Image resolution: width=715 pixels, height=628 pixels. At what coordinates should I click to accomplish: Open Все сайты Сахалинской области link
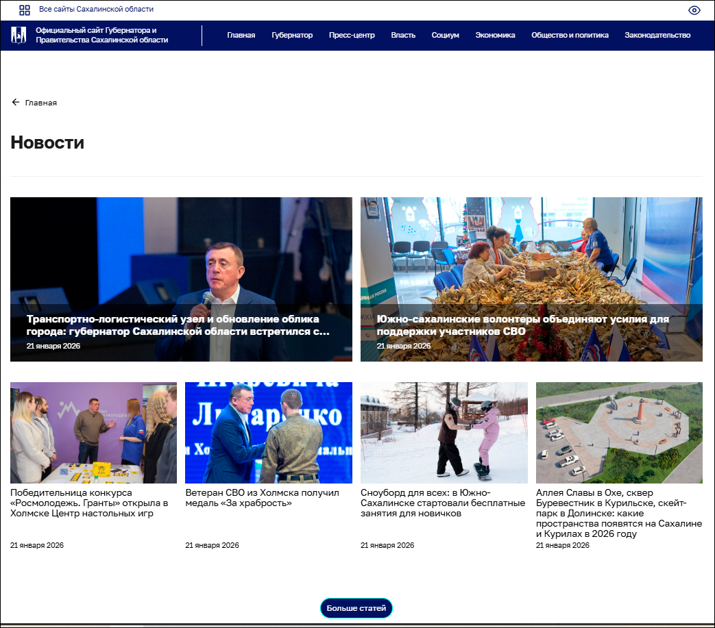pyautogui.click(x=96, y=10)
